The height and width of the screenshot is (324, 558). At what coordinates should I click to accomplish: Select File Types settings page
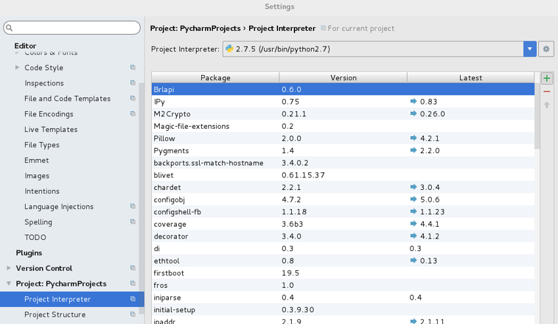(41, 145)
